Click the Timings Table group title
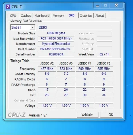The image size is (133, 135). (x=20, y=61)
